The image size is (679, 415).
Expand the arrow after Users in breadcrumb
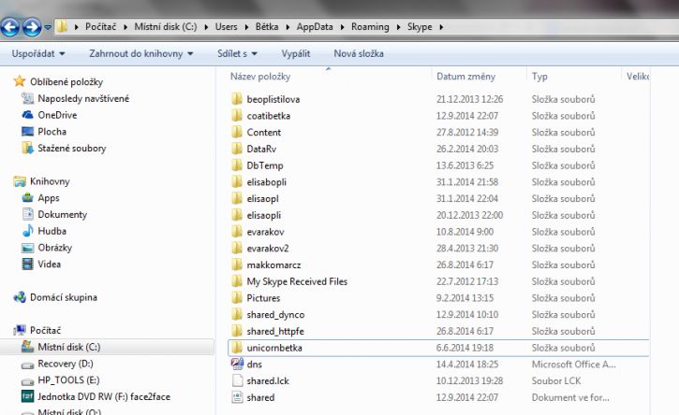(246, 27)
